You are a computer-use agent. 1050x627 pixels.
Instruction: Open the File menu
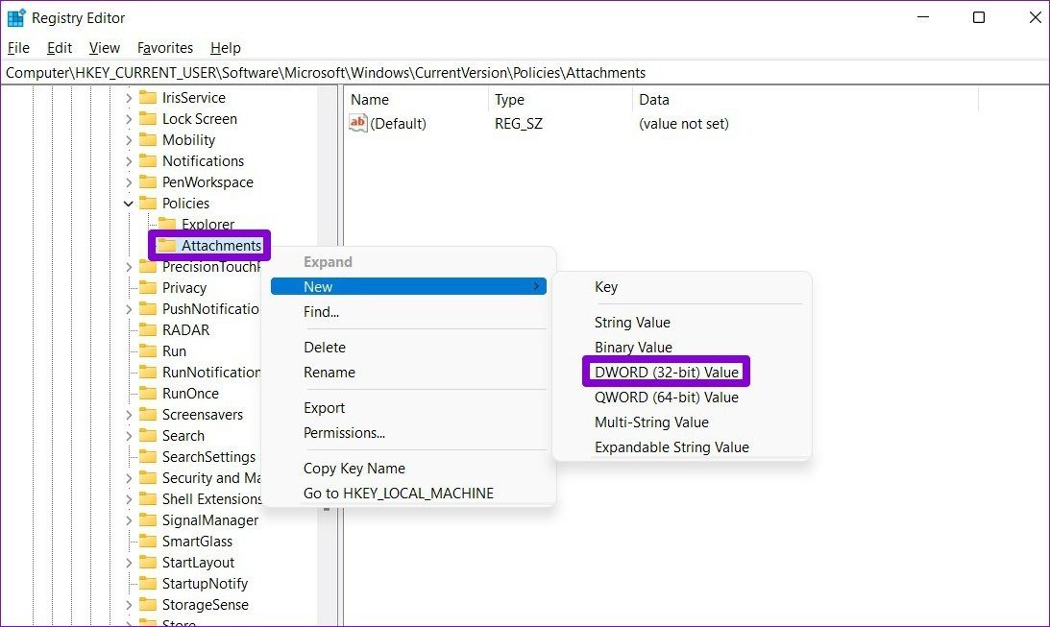coord(19,48)
